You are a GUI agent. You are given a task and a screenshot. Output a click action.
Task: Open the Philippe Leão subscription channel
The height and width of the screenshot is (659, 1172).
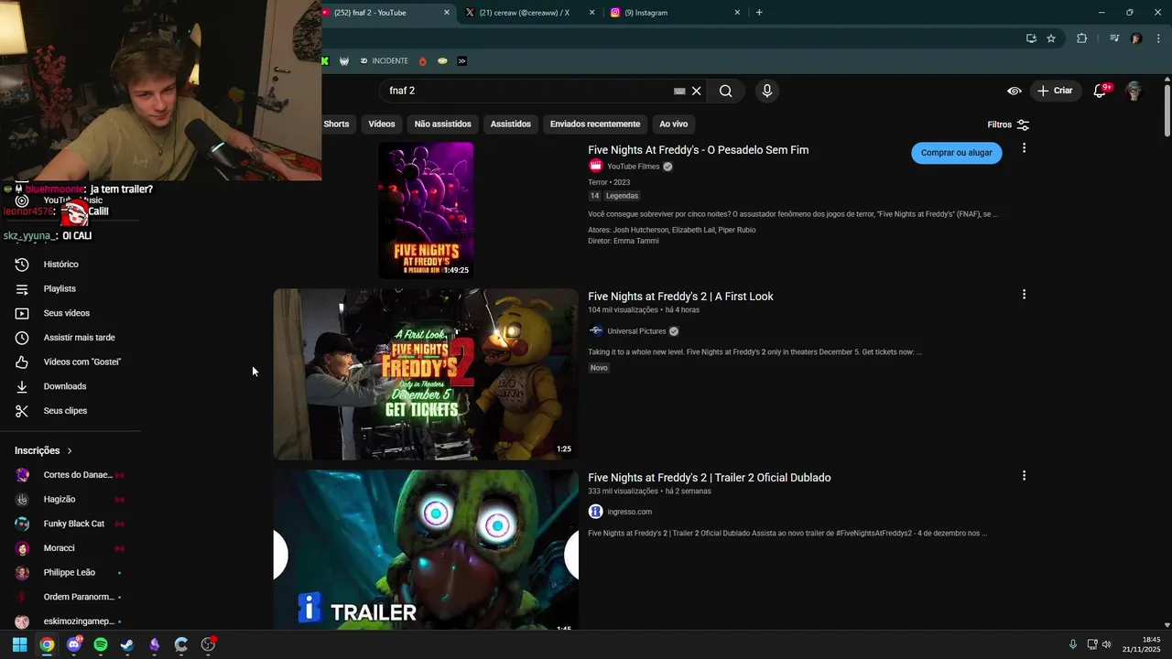[71, 573]
